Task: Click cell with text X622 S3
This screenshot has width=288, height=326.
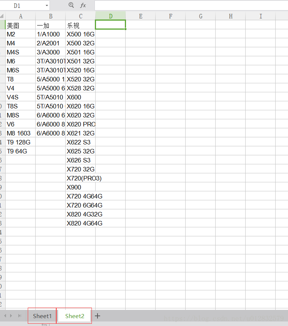Action: coord(80,142)
